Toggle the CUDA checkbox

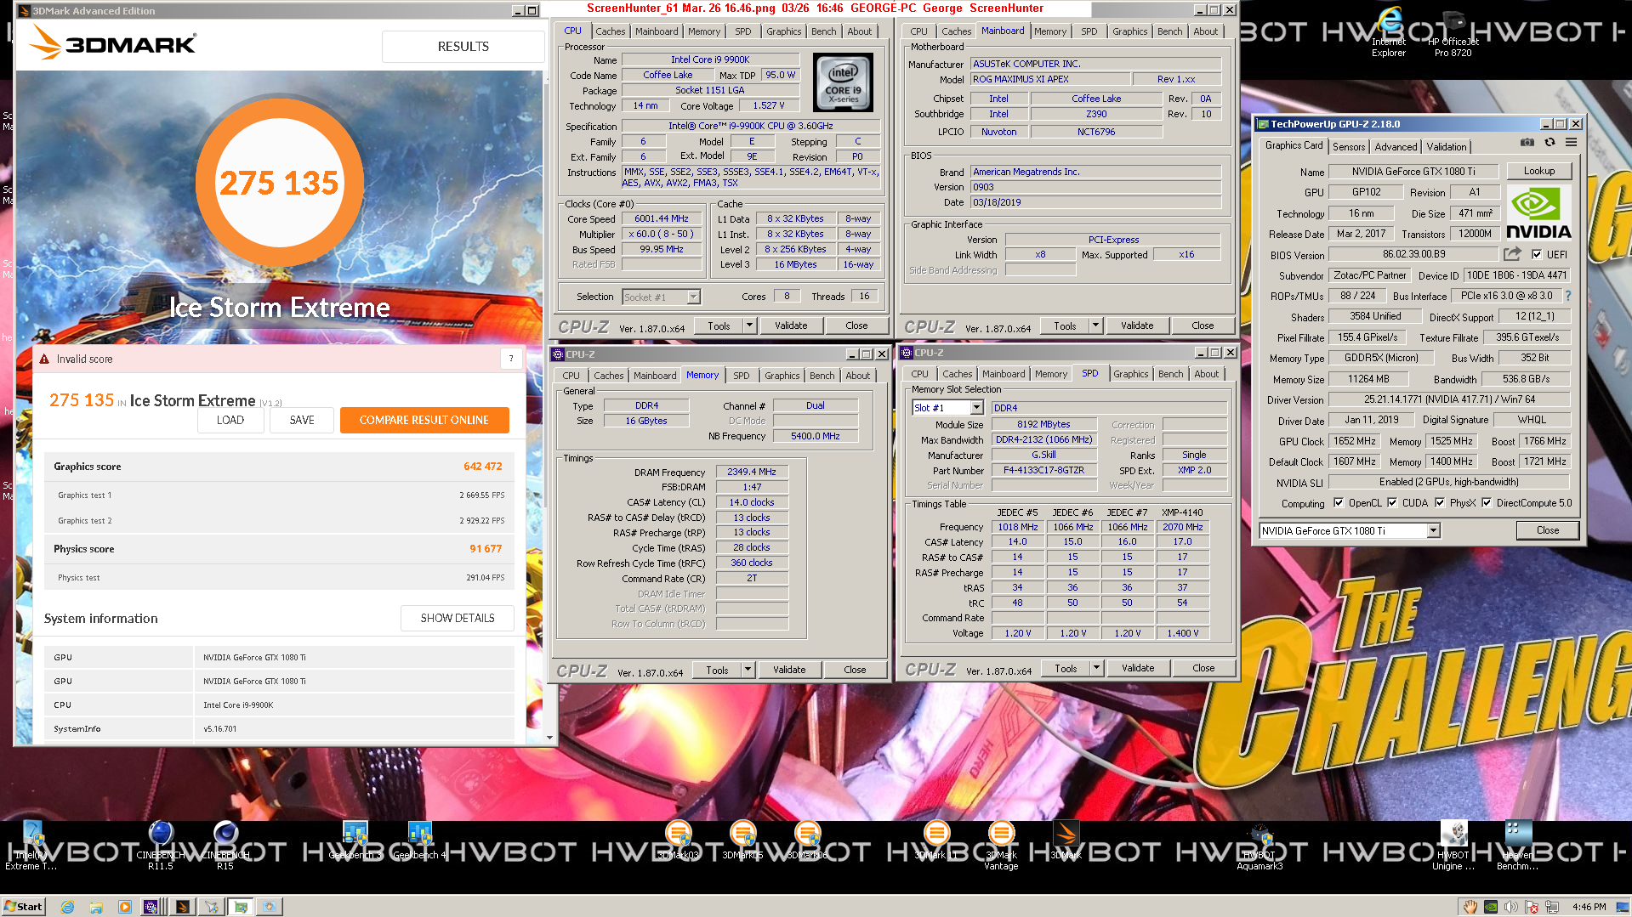coord(1392,502)
